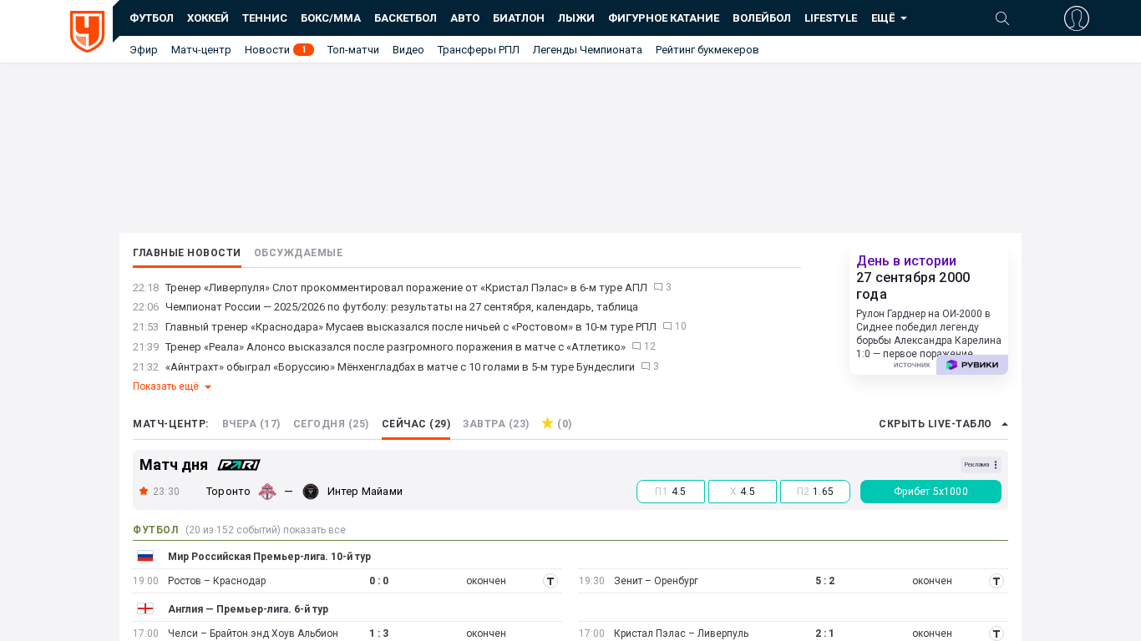This screenshot has height=641, width=1141.
Task: Bet on П2 1.65 odds
Action: tap(815, 492)
